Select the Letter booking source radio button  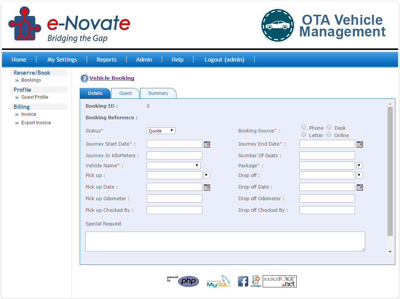tap(304, 134)
